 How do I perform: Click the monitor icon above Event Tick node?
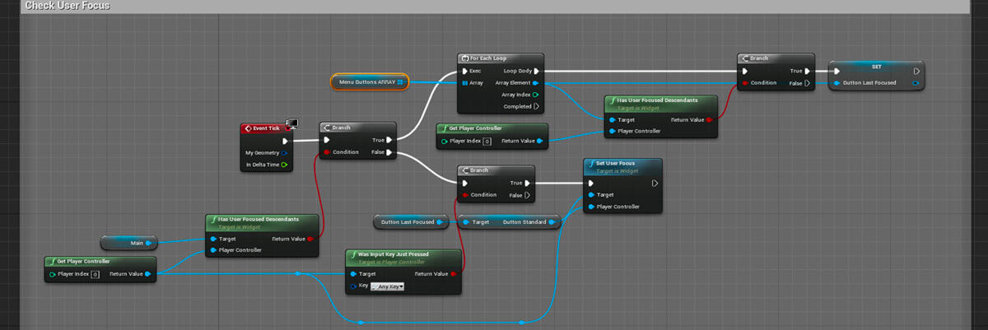point(291,123)
